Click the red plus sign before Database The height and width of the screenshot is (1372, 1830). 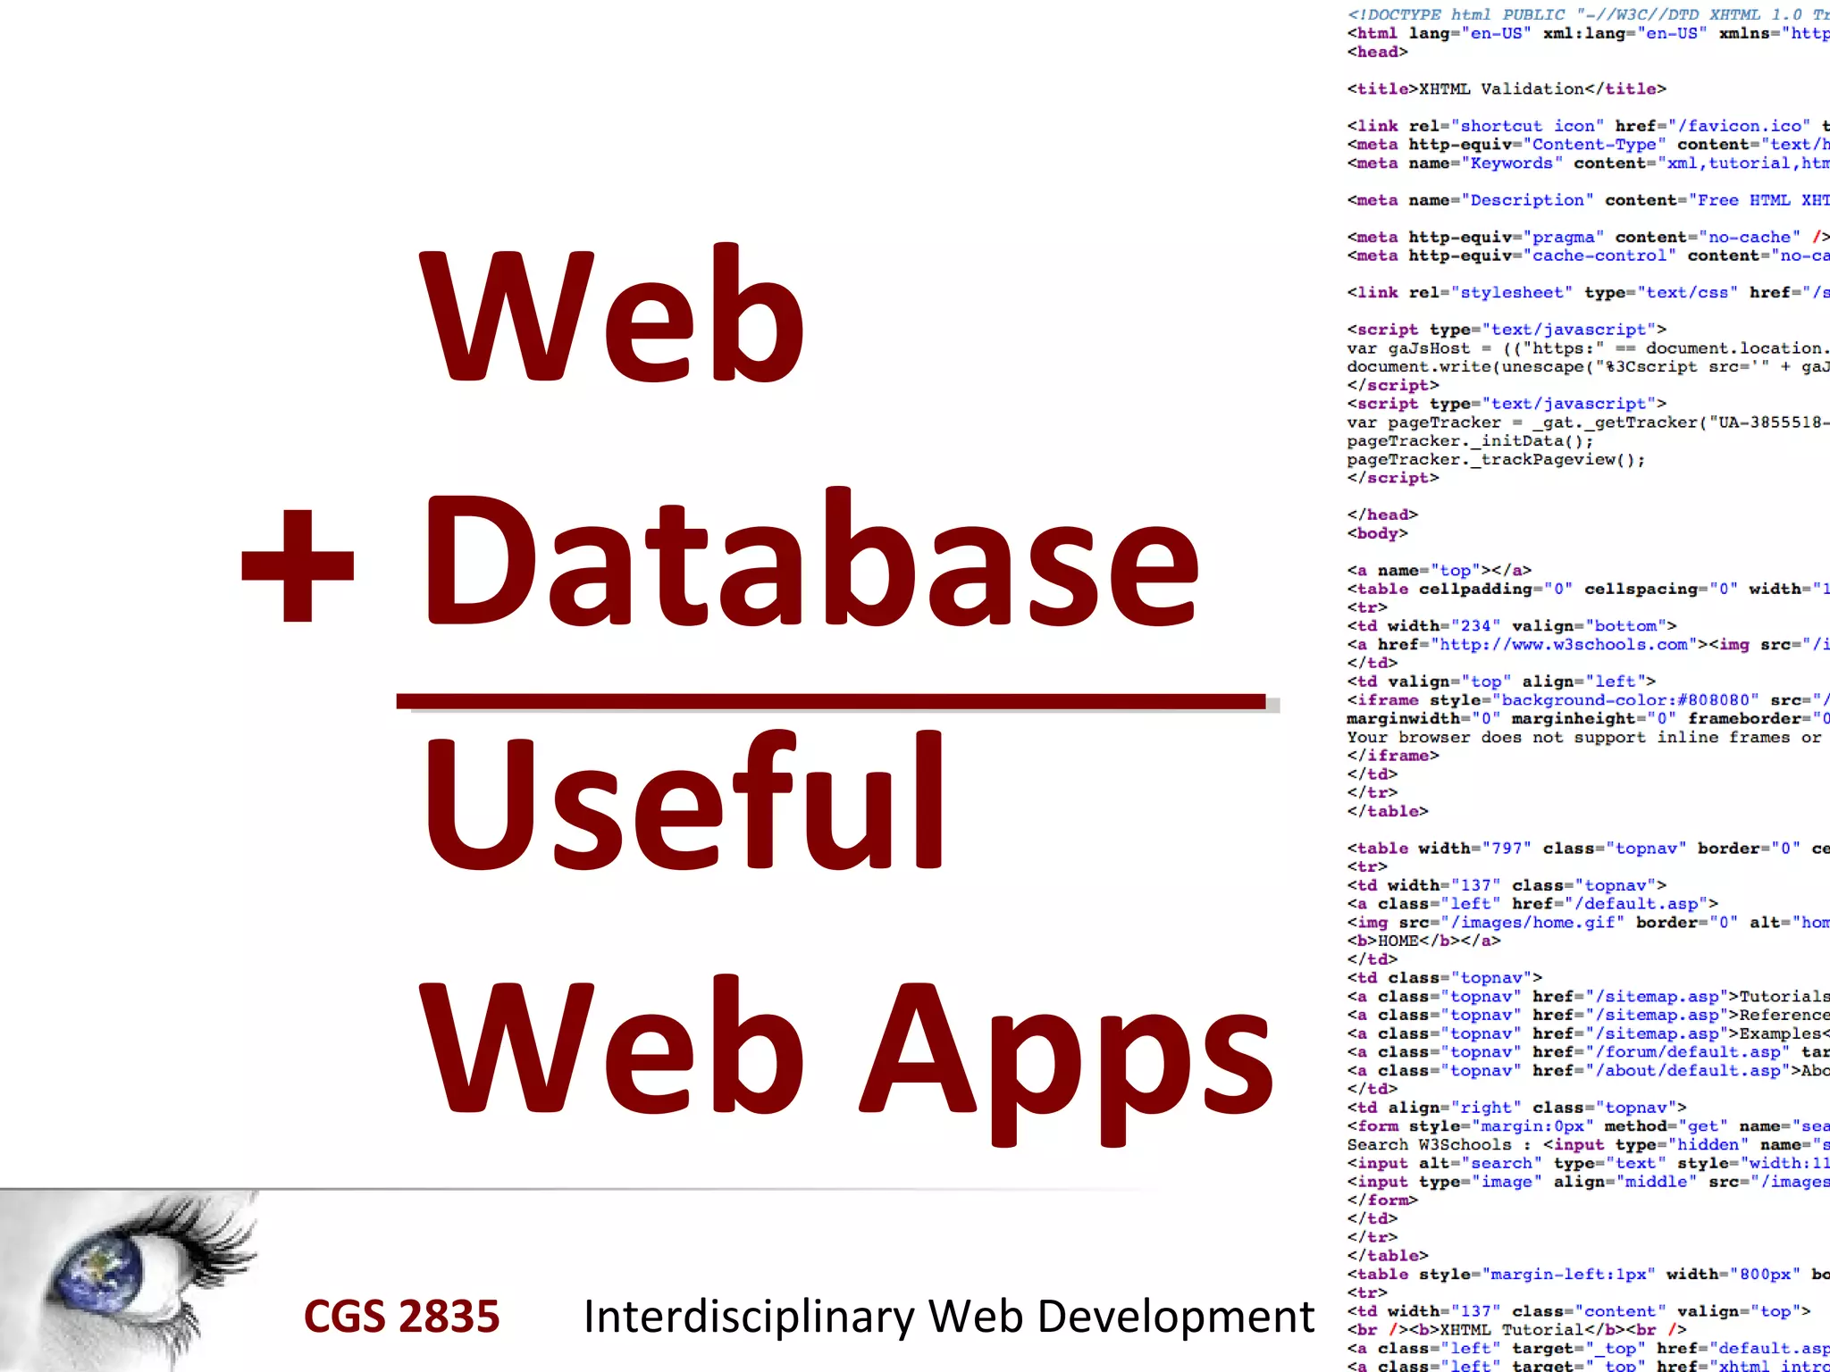tap(298, 565)
